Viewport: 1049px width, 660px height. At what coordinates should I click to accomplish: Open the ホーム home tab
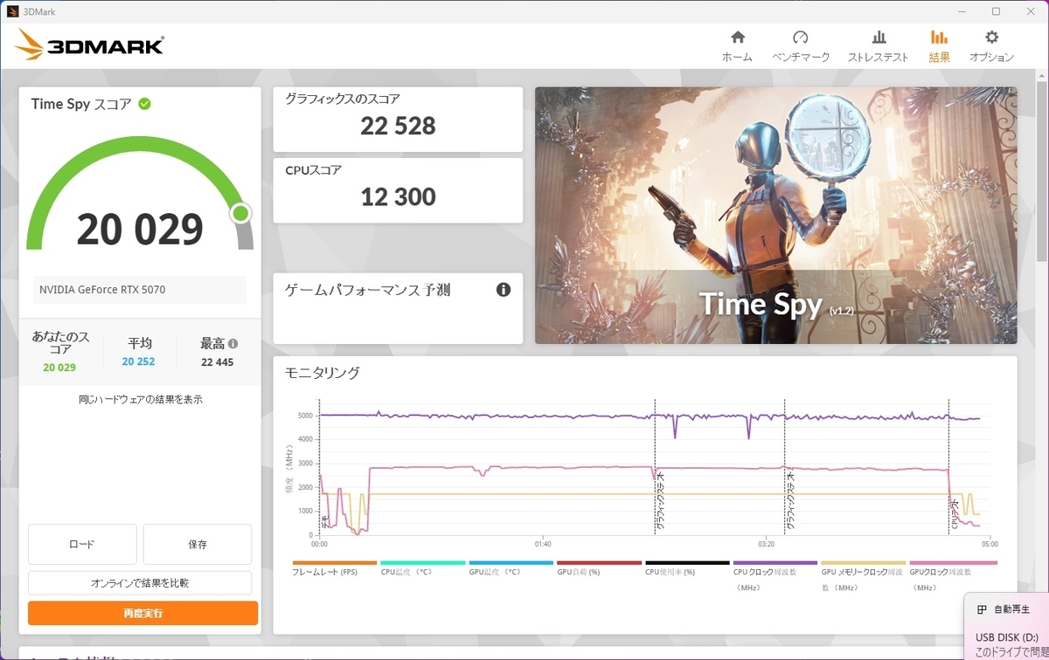point(737,46)
